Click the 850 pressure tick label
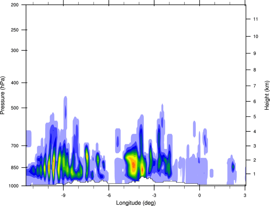270x206 pixels. click(x=15, y=168)
